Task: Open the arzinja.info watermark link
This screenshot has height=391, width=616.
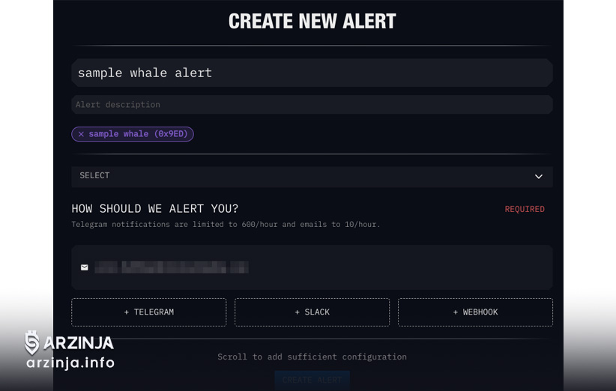Action: [x=70, y=363]
